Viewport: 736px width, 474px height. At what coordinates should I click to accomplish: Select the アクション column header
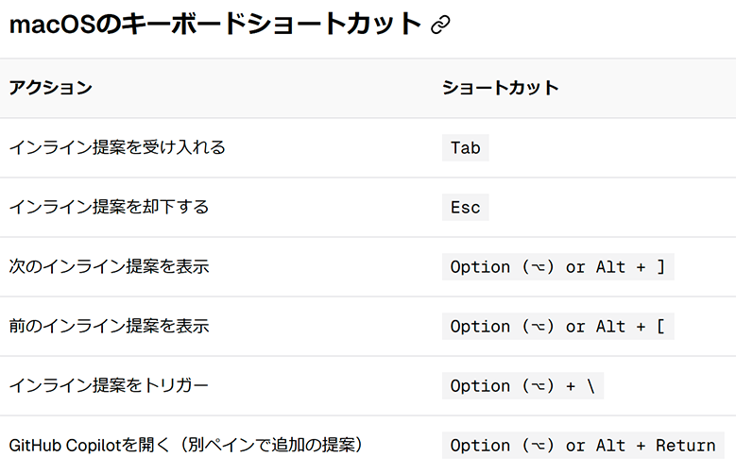tap(50, 88)
